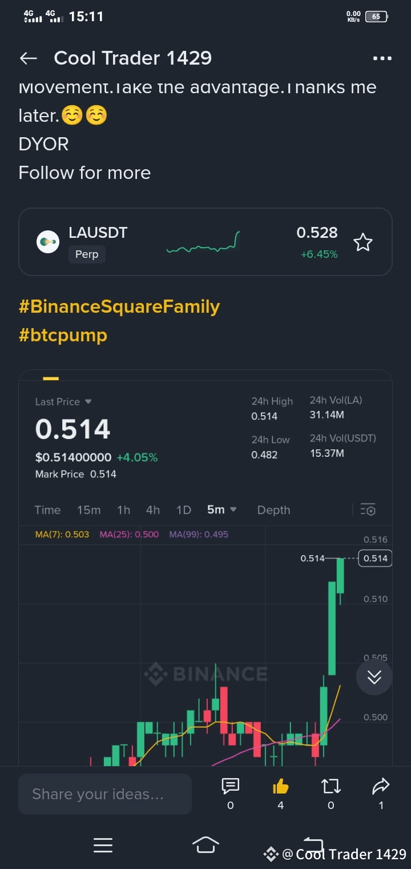Open the 5m interval dropdown
The image size is (411, 869).
click(x=221, y=509)
